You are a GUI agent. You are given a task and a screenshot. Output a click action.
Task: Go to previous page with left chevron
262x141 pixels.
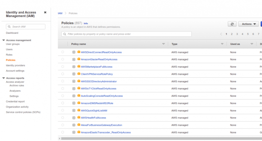click(x=221, y=34)
